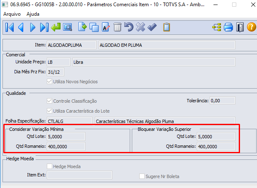Click the Unidade Preço field LB
The width and height of the screenshot is (257, 188).
click(58, 62)
